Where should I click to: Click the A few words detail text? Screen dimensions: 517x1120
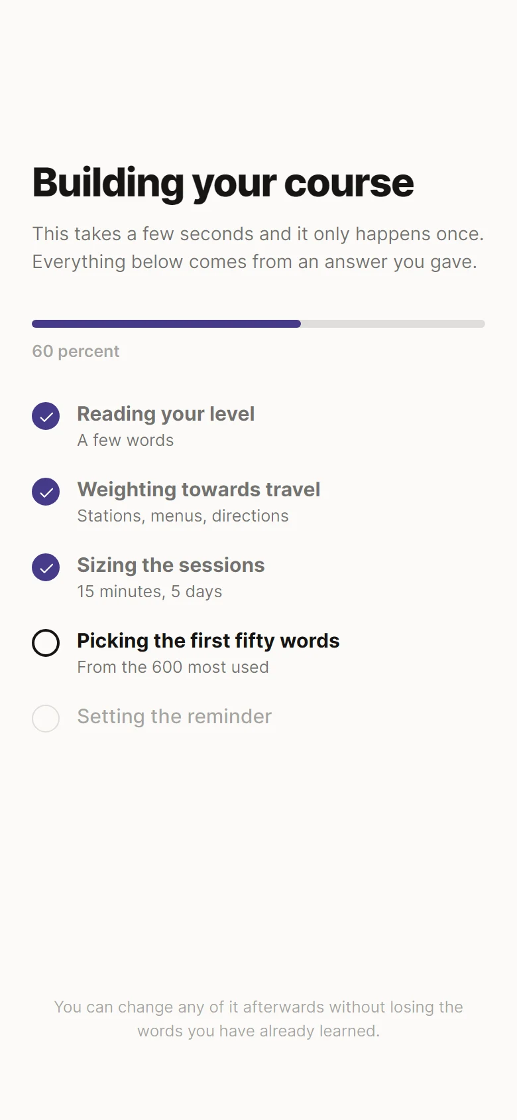pyautogui.click(x=125, y=441)
